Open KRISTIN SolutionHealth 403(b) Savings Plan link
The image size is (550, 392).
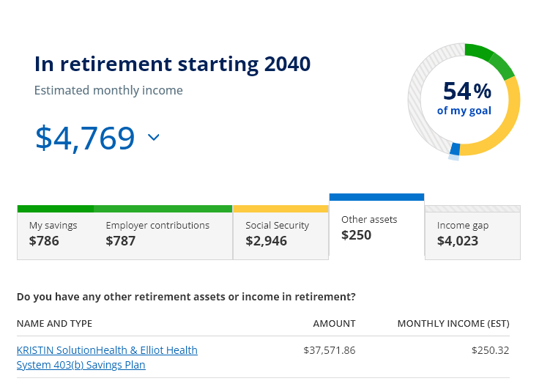[x=107, y=358]
